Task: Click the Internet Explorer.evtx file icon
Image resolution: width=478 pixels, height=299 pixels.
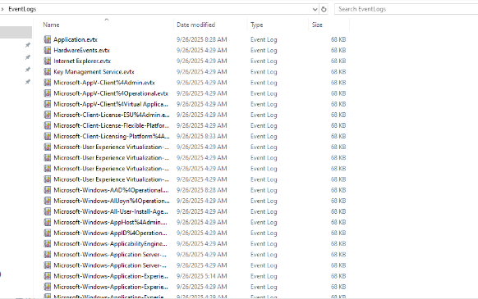Action: point(48,61)
